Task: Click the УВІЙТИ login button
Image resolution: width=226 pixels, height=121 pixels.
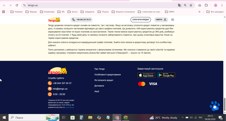Action: (161, 20)
